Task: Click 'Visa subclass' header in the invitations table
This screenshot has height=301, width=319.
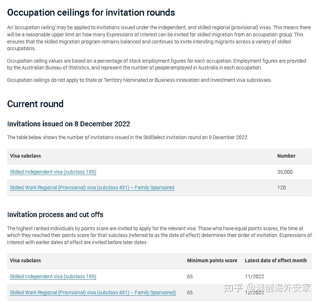Action: click(x=25, y=156)
